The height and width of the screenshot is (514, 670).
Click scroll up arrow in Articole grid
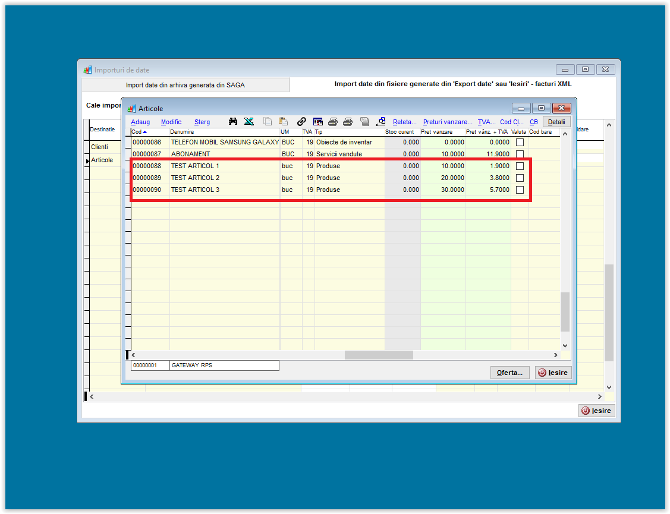pyautogui.click(x=565, y=134)
